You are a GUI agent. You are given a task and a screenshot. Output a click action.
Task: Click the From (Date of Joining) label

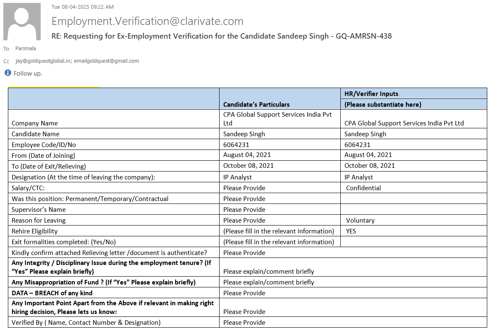point(43,155)
